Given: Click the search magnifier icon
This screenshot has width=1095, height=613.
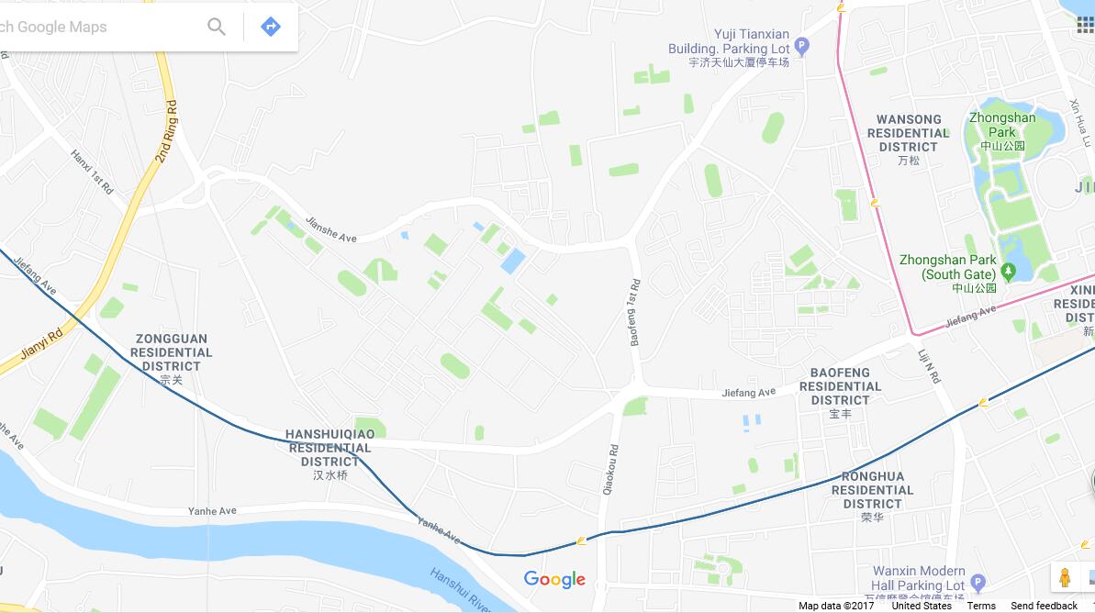Looking at the screenshot, I should (217, 27).
